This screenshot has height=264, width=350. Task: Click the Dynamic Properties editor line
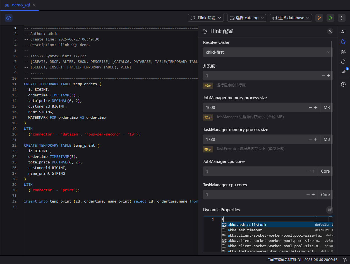[x=275, y=219]
